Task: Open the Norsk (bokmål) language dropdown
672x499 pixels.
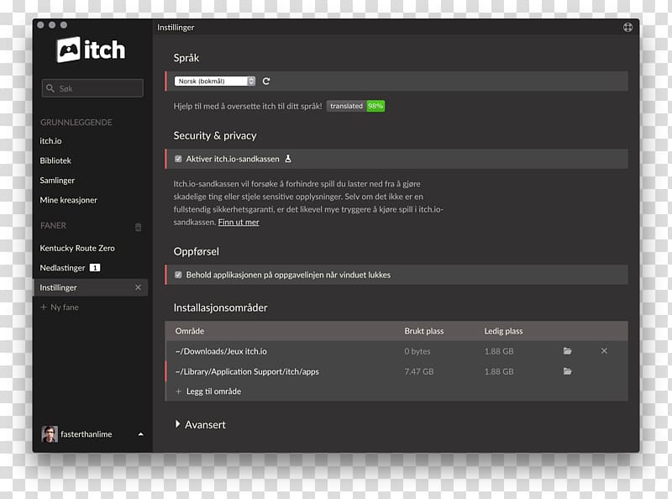Action: [215, 81]
